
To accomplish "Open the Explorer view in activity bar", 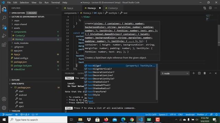I will 4,9.
